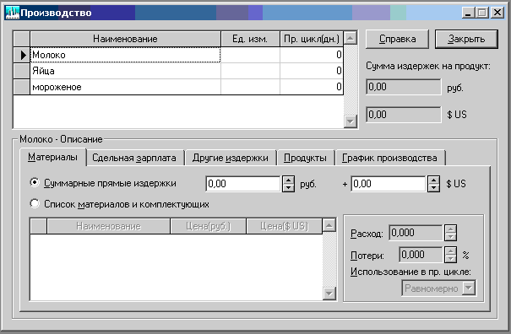Click the product cost sum руб. field
Viewport: 511px width, 334px height.
(404, 87)
